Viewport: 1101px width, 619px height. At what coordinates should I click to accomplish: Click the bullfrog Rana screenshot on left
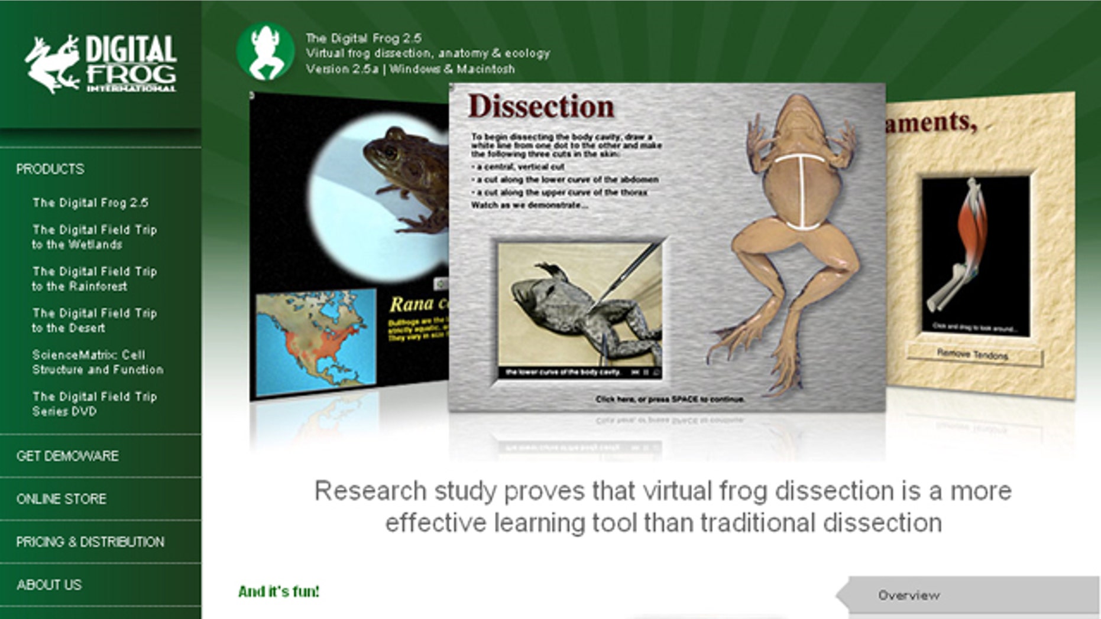click(x=349, y=247)
